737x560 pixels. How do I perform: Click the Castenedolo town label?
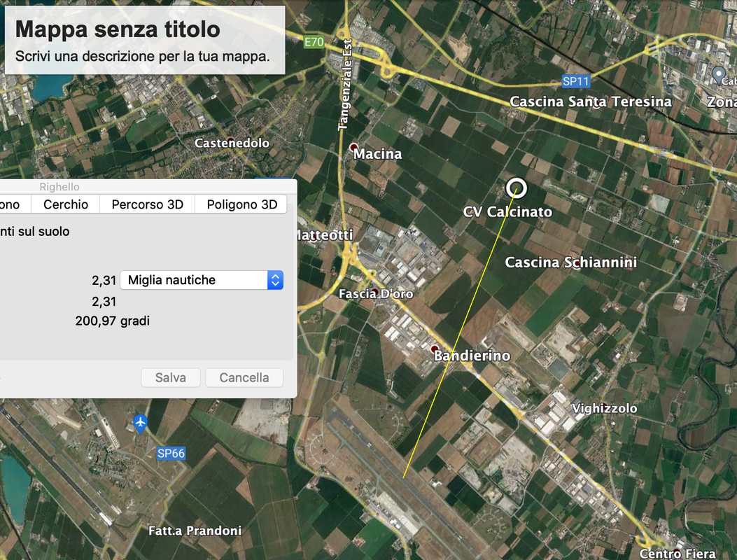pos(232,143)
